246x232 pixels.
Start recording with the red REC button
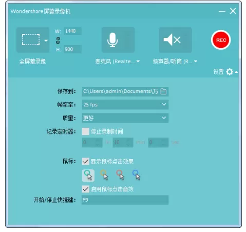pyautogui.click(x=221, y=40)
